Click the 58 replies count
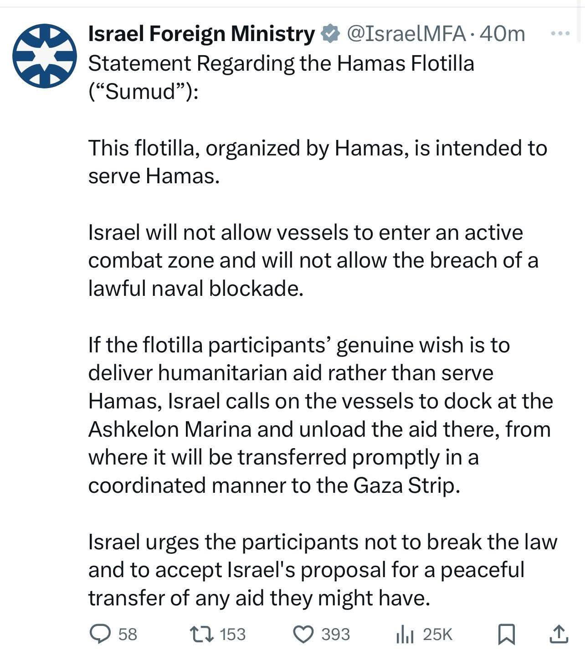585x661 pixels. coord(128,634)
